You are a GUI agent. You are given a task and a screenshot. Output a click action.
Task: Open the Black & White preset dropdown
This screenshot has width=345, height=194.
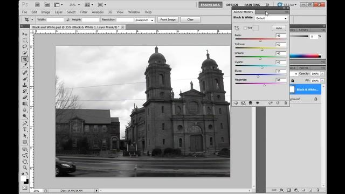pyautogui.click(x=271, y=18)
